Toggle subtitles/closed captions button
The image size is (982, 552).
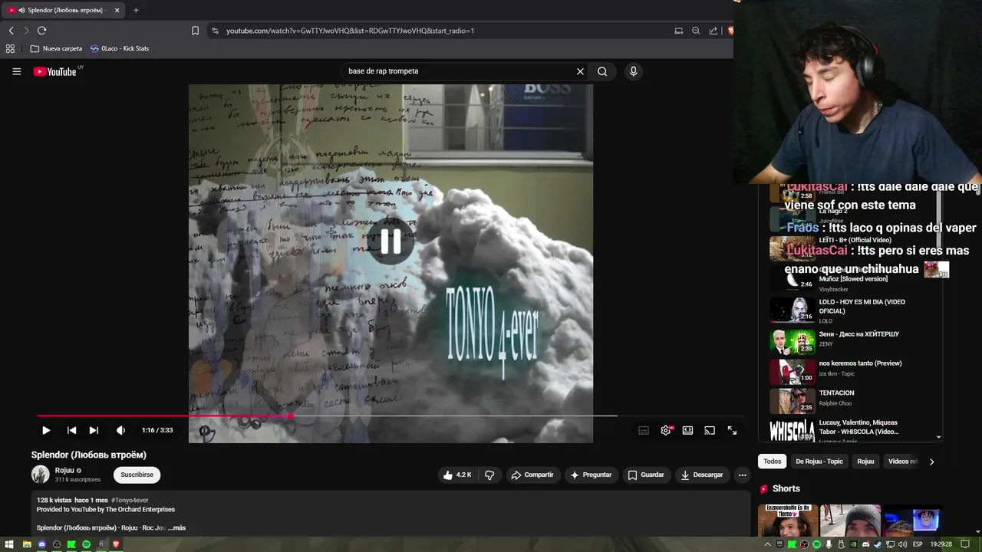click(x=644, y=431)
